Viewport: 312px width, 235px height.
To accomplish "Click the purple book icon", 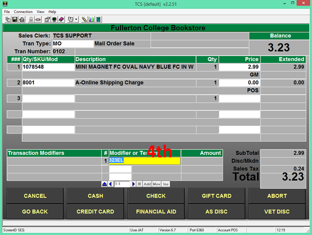I will coord(61,20).
